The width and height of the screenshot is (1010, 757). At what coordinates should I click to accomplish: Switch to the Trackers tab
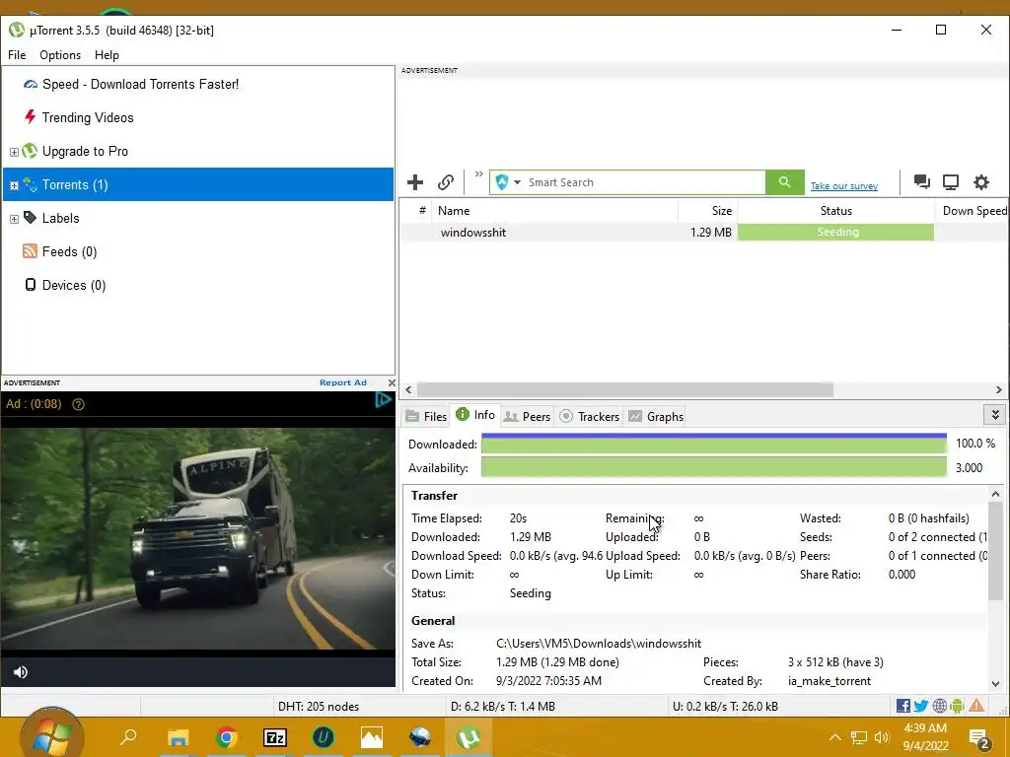pyautogui.click(x=590, y=417)
